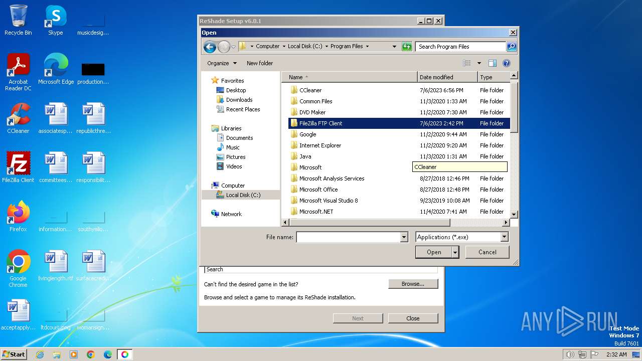Viewport: 642px width, 361px height.
Task: Click New folder in toolbar
Action: pos(260,63)
